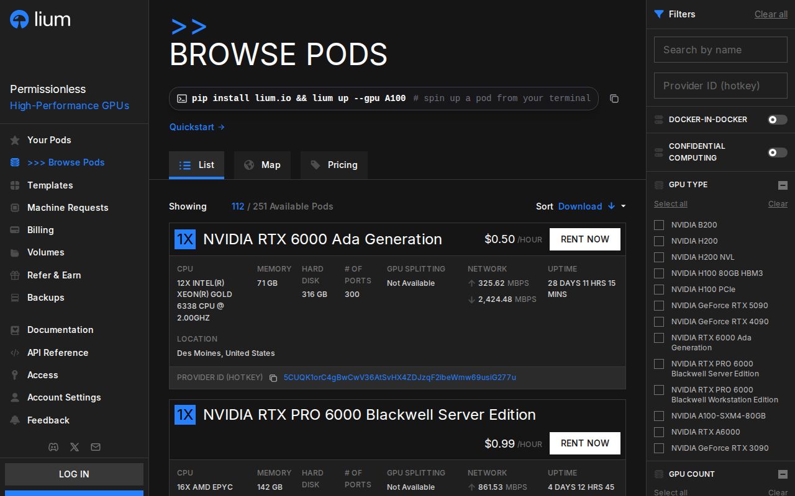Click the archive icon beside Backups

(x=15, y=298)
